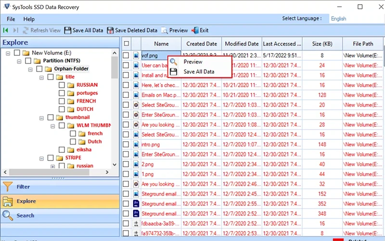Image resolution: width=385 pixels, height=241 pixels.
Task: Click the folder icon of RUSSIAN
Action: pos(71,85)
